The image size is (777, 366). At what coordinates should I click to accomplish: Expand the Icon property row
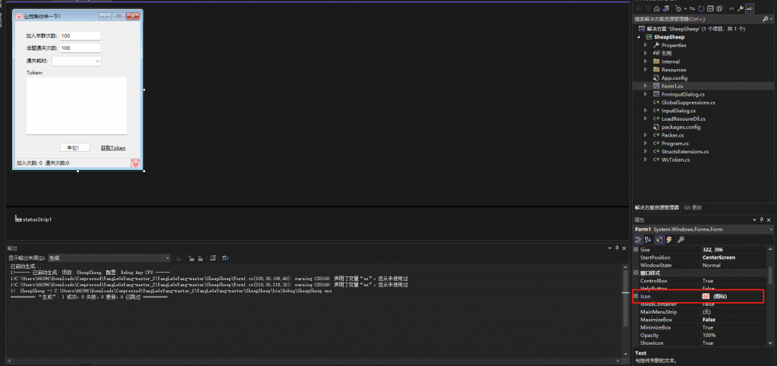[636, 296]
